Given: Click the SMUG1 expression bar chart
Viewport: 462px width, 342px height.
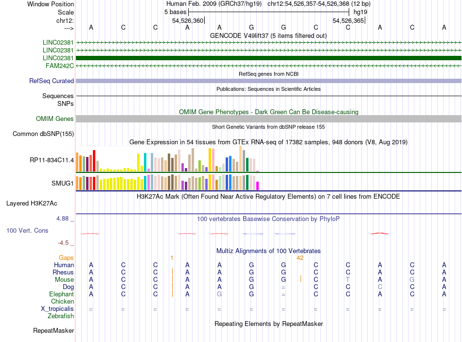Looking at the screenshot, I should tap(167, 182).
